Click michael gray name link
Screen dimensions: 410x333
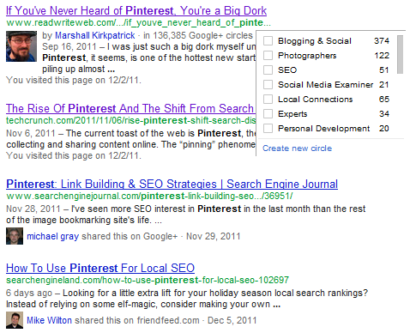coord(52,236)
